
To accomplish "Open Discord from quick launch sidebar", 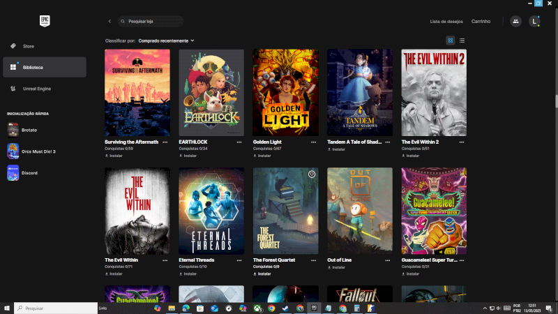I will coord(13,173).
